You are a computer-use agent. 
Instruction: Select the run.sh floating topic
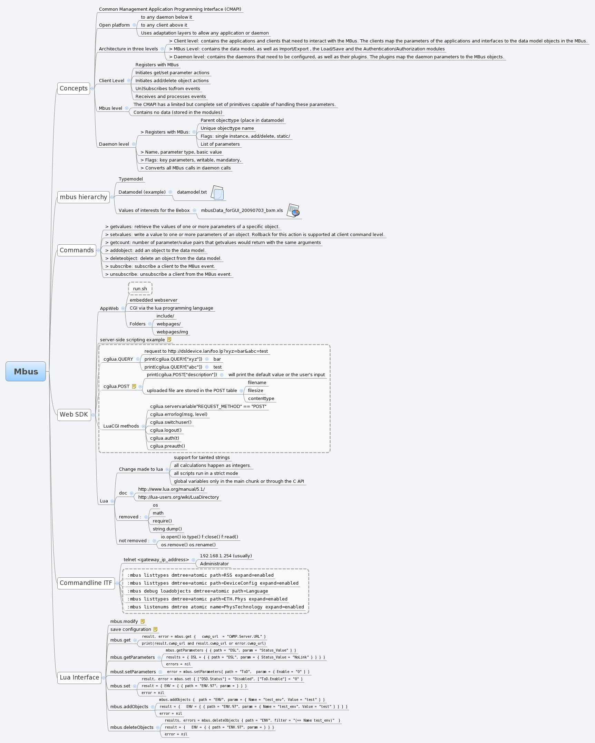pos(140,289)
